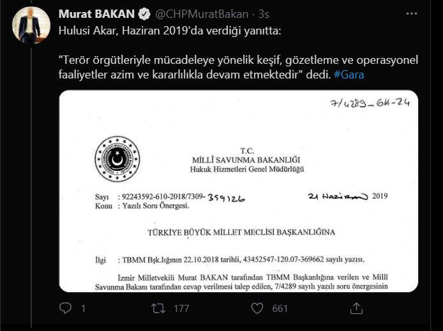Open the tweet's 3s timestamp
443x331 pixels.
pos(264,14)
